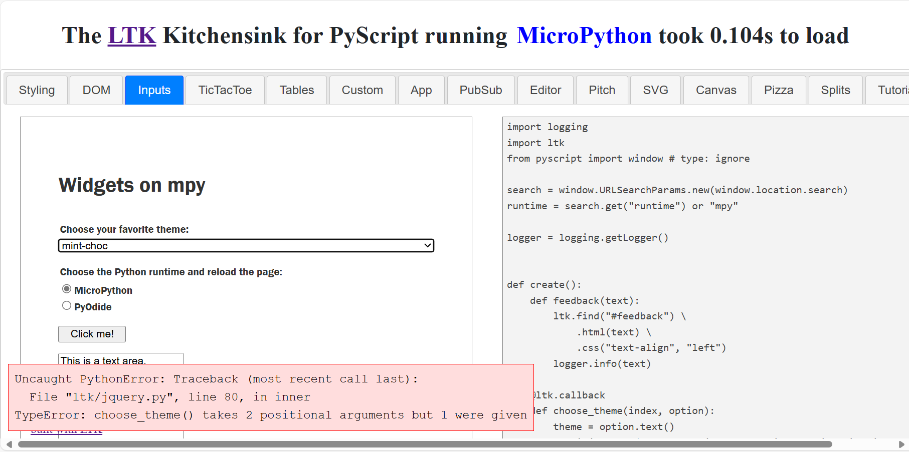909x452 pixels.
Task: Open the SVG tab
Action: tap(655, 90)
